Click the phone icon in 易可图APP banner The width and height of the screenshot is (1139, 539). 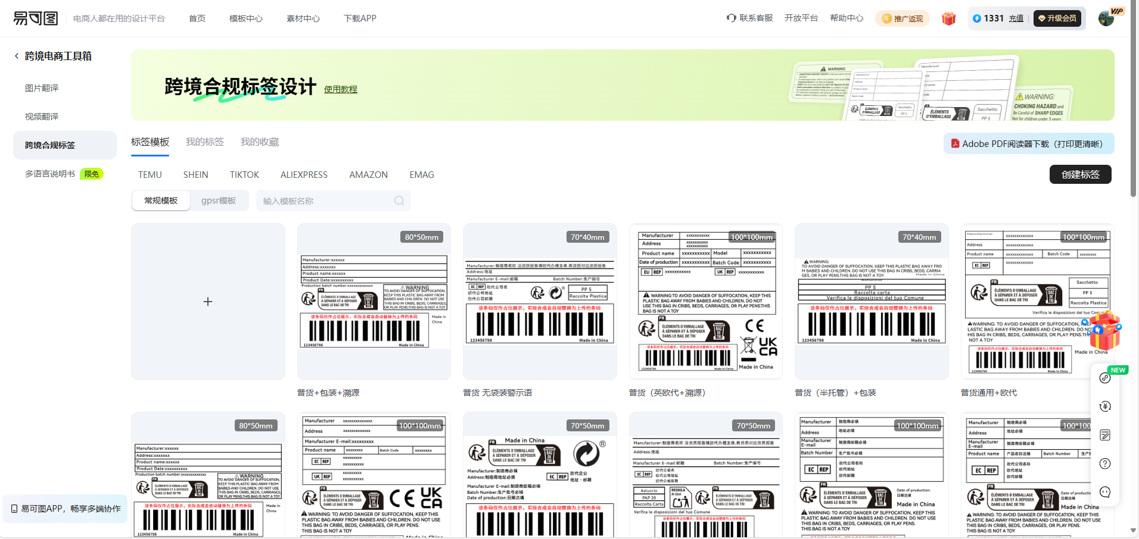[x=14, y=509]
